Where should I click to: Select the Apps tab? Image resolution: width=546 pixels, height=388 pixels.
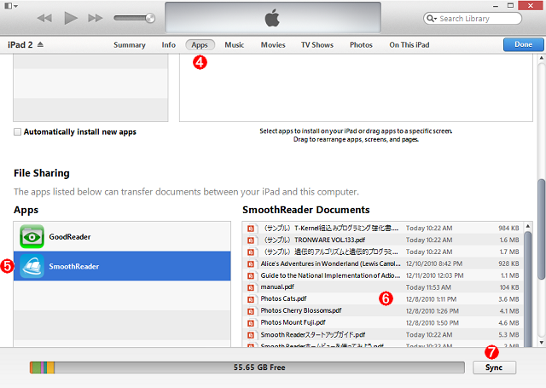(x=200, y=45)
